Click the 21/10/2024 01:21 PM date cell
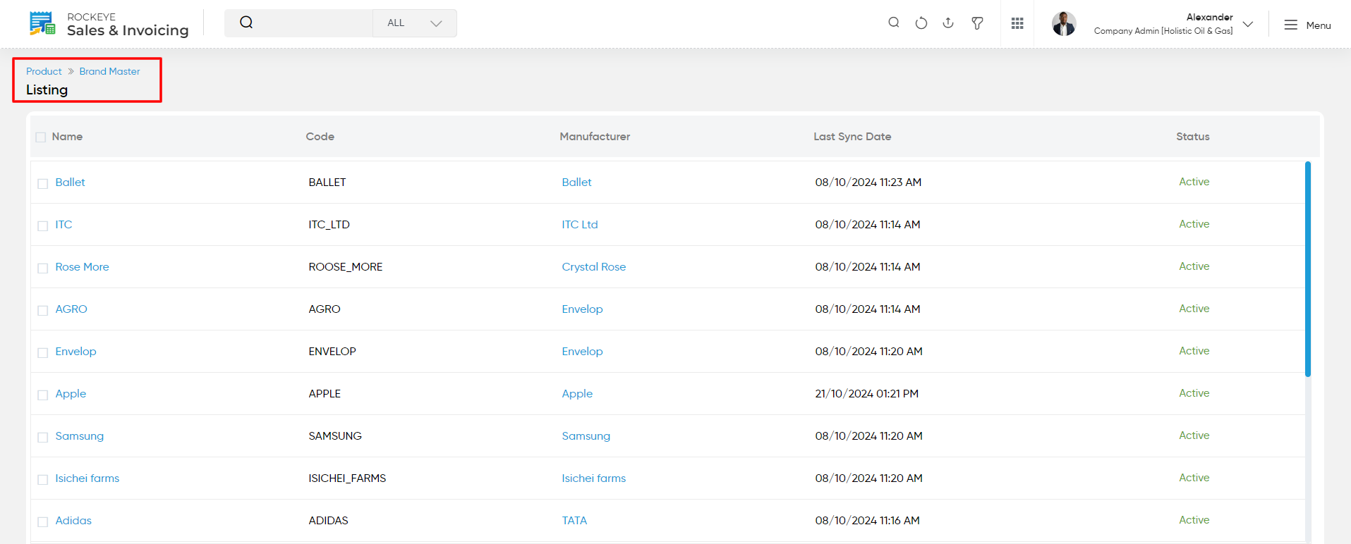The height and width of the screenshot is (544, 1351). coord(867,393)
